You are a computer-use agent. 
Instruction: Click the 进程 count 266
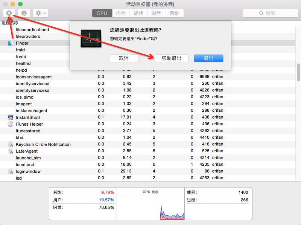coord(244,200)
